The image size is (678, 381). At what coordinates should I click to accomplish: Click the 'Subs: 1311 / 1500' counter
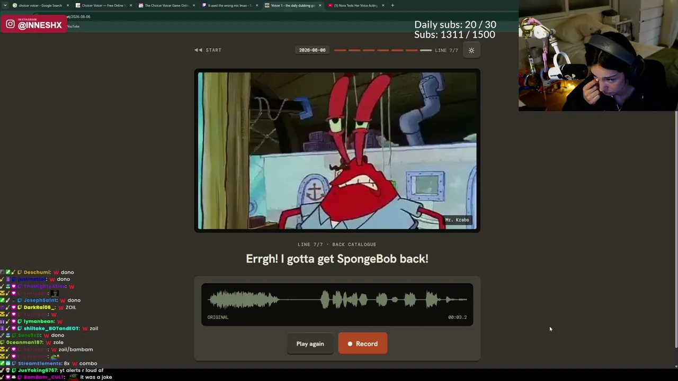point(455,35)
